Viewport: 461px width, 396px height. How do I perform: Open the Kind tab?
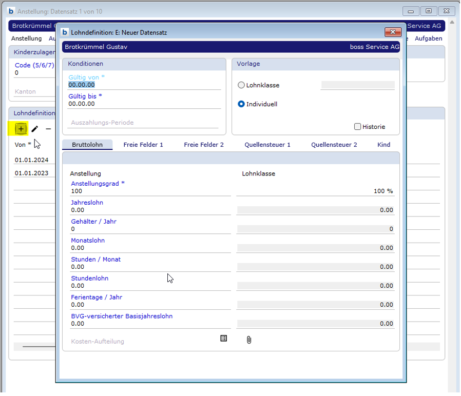click(383, 145)
